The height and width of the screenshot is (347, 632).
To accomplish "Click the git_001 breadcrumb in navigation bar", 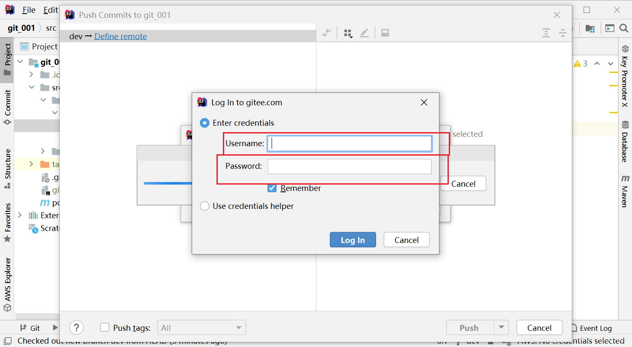I will [x=21, y=28].
